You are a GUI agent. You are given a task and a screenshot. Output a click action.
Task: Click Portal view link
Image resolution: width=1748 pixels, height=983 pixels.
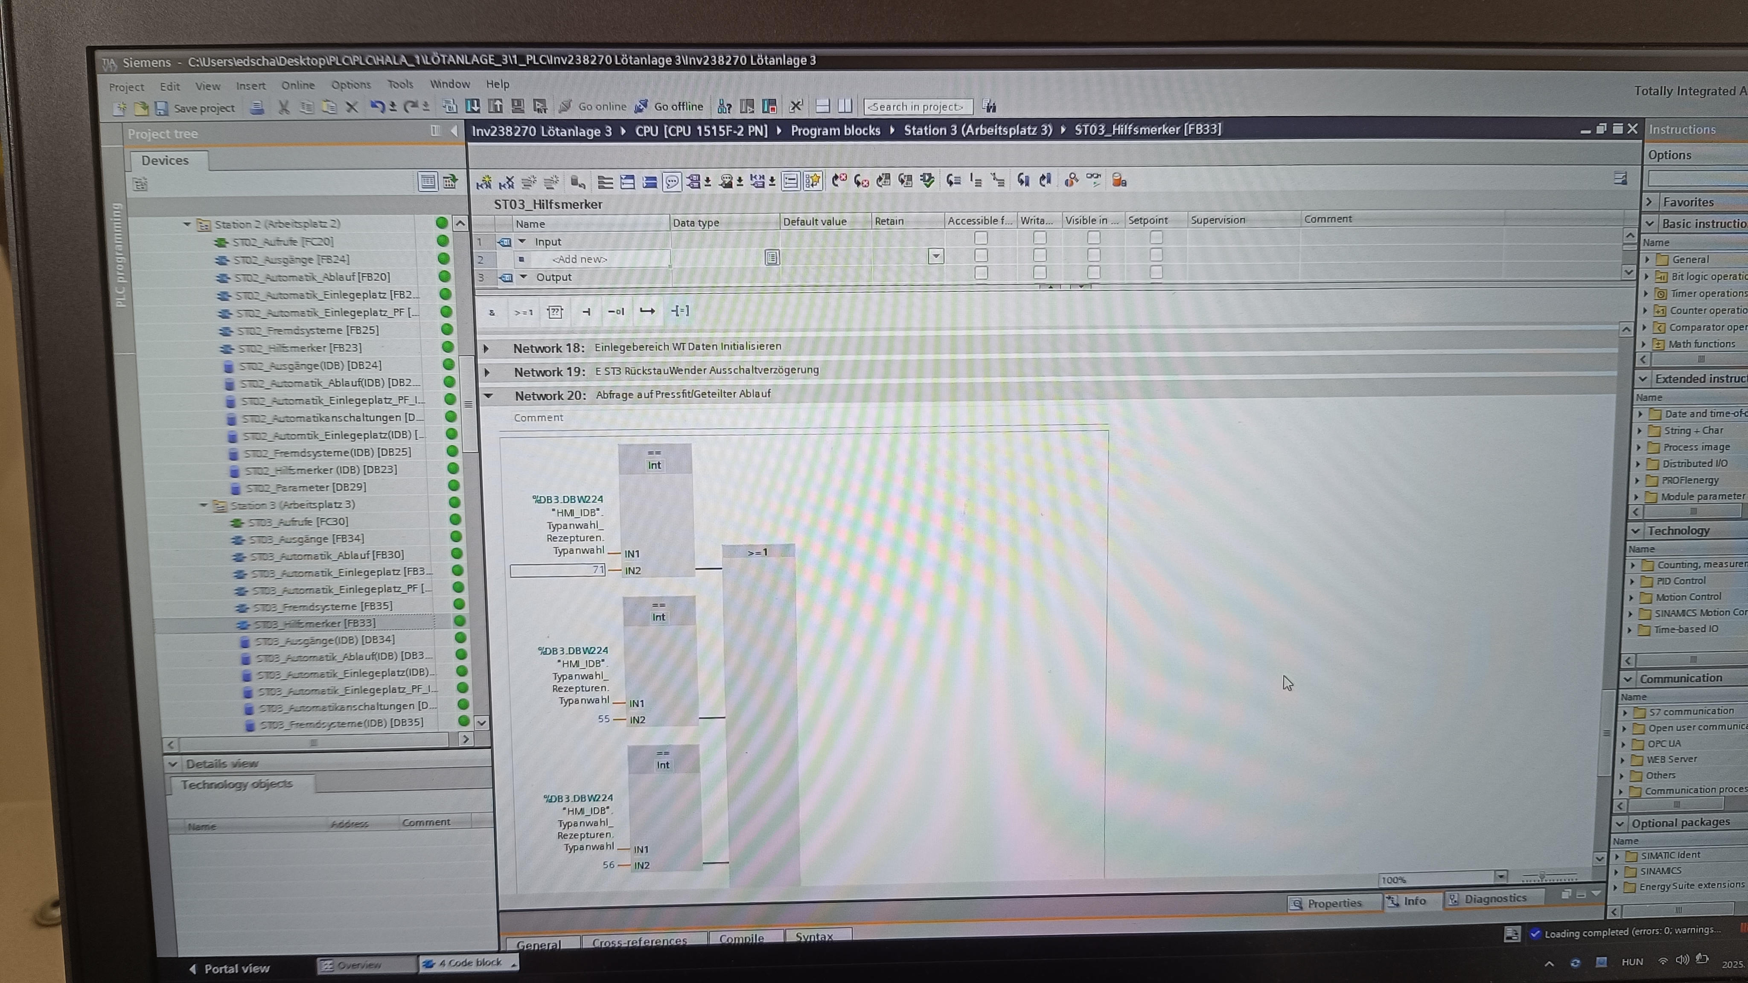click(x=229, y=969)
